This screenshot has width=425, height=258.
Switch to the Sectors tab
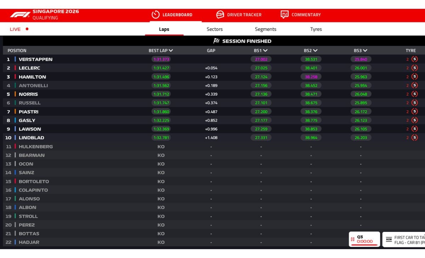pos(215,29)
